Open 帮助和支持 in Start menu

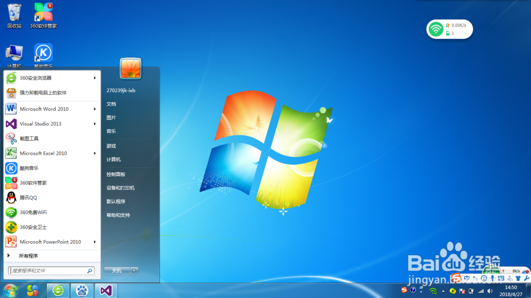pyautogui.click(x=118, y=215)
